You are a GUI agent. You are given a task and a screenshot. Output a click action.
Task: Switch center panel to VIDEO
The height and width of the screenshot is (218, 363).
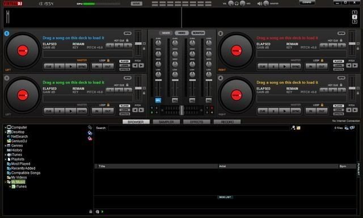[x=181, y=33]
